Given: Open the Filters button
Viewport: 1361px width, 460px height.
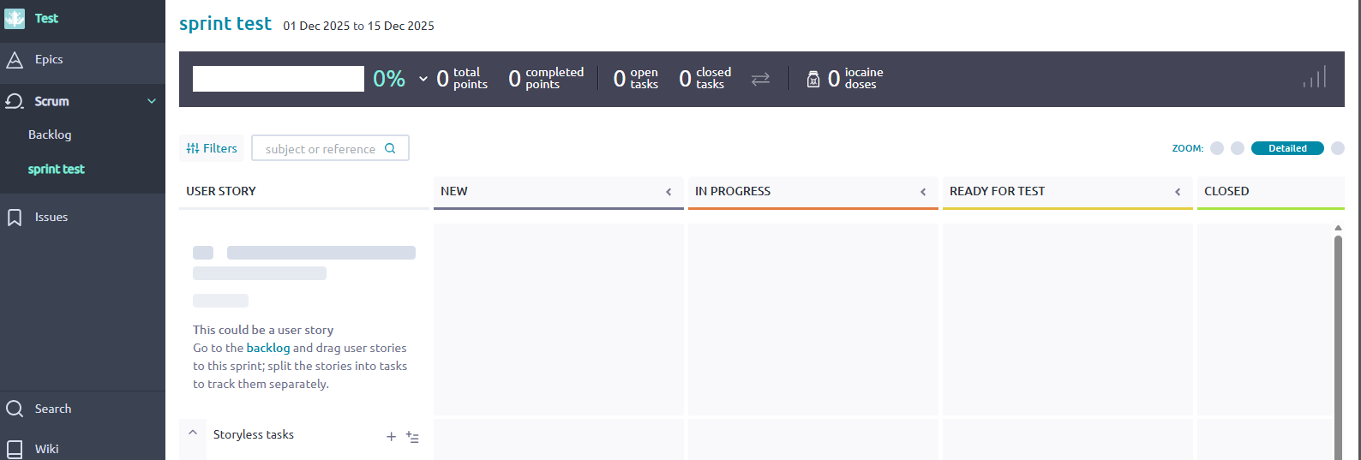Looking at the screenshot, I should click(212, 148).
